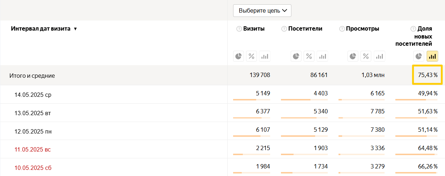Click pie chart icon under Визиты
Screen dimensions: 445x176
pos(238,56)
